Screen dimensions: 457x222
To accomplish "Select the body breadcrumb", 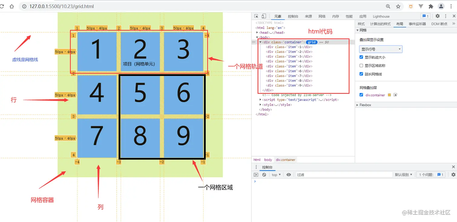I will [268, 160].
